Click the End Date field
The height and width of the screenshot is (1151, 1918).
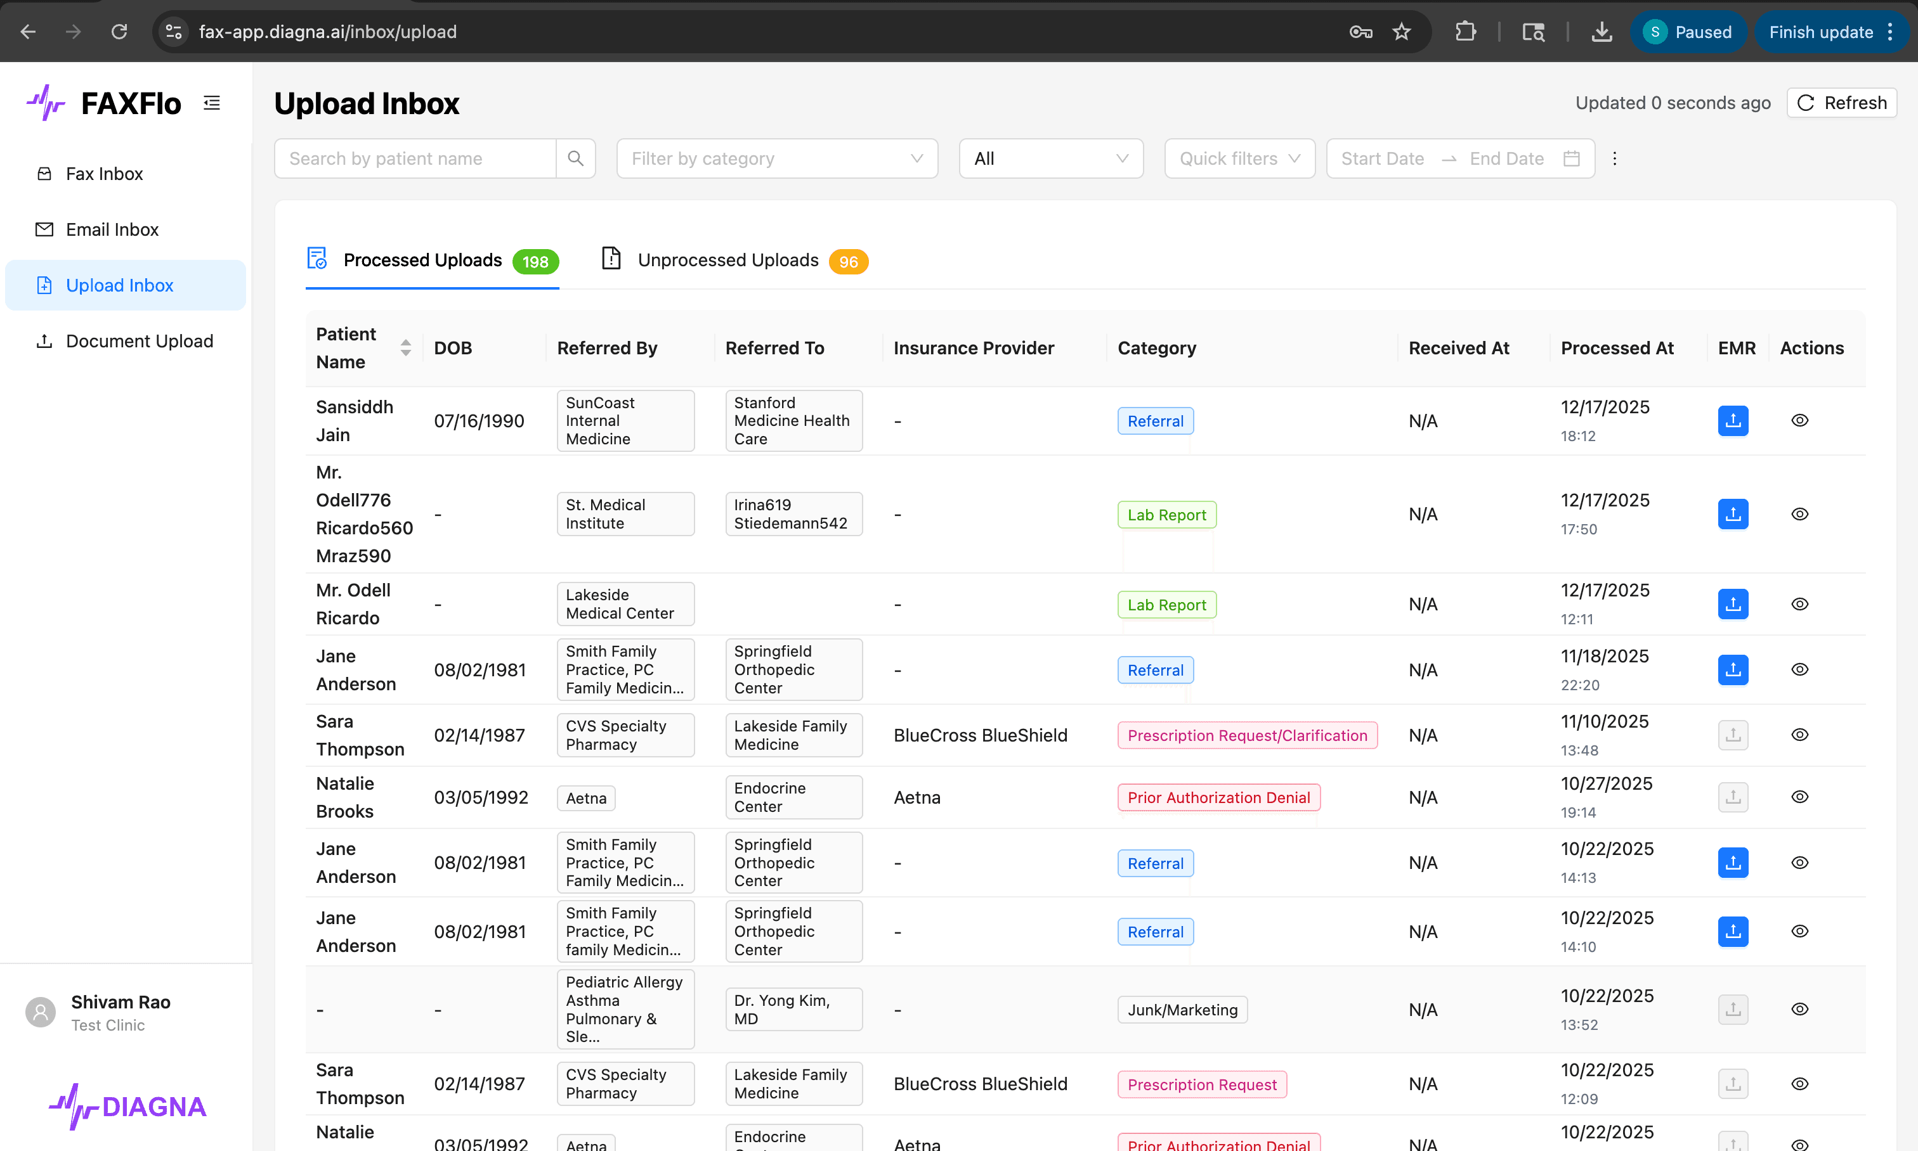[1506, 158]
